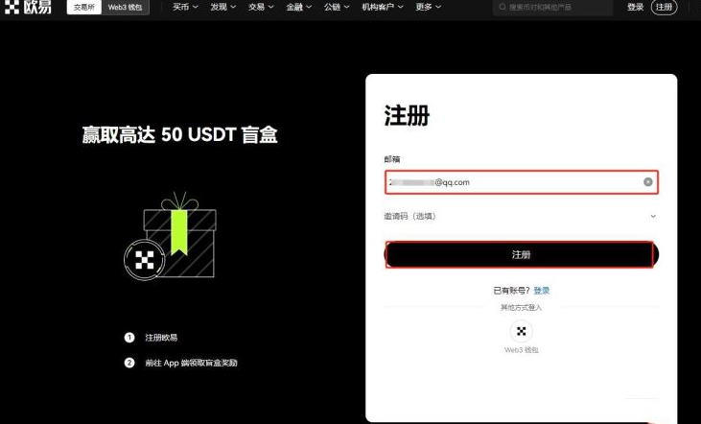Switch to the 交易所 tab
Image resolution: width=701 pixels, height=424 pixels.
coord(85,8)
